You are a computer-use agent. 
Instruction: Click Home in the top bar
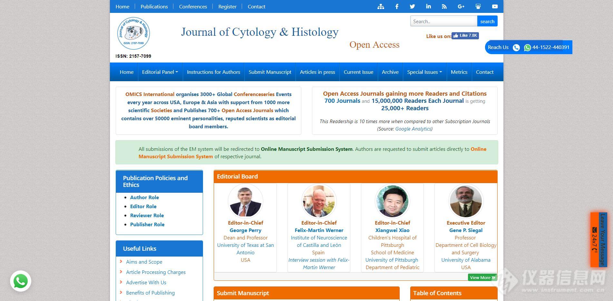pos(122,6)
